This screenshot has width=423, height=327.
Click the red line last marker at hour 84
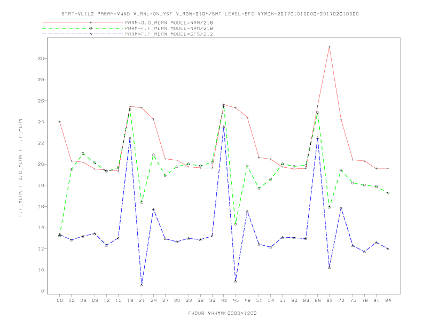tap(388, 168)
